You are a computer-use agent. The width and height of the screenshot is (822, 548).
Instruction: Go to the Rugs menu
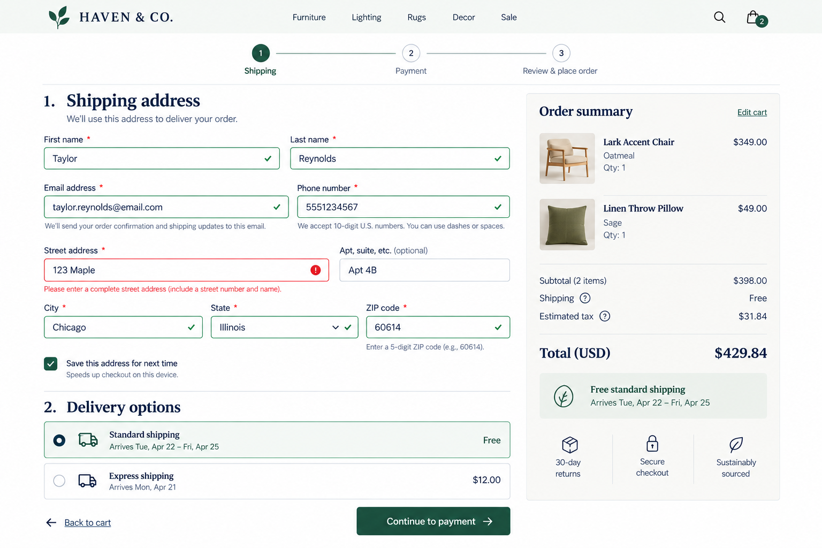tap(417, 17)
